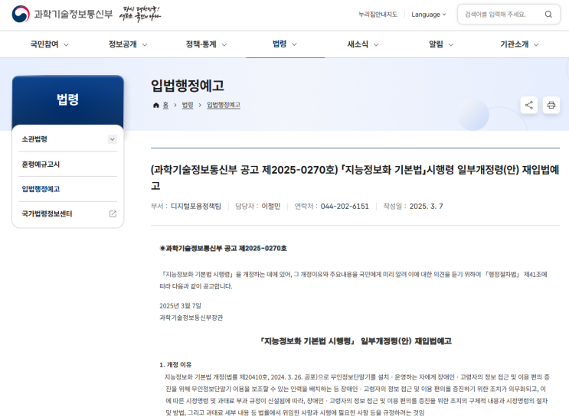Open the 정보공개 top menu

(x=123, y=44)
